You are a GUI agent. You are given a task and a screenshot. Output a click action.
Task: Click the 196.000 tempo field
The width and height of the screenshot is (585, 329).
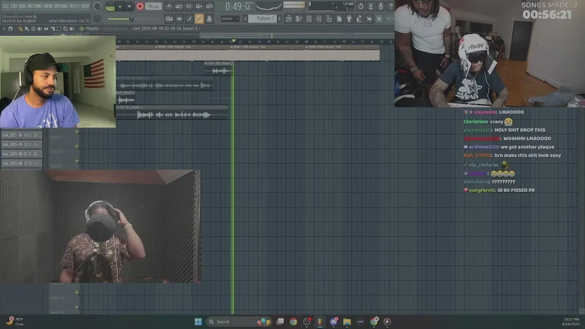(153, 6)
